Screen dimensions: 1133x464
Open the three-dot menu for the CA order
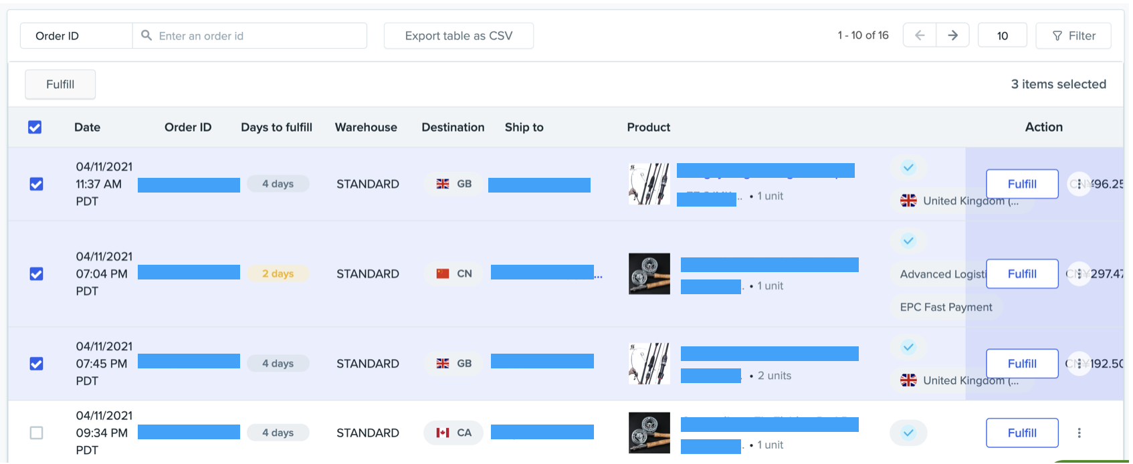(1079, 433)
